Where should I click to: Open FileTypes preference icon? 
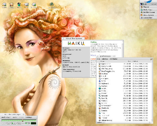(100, 78)
